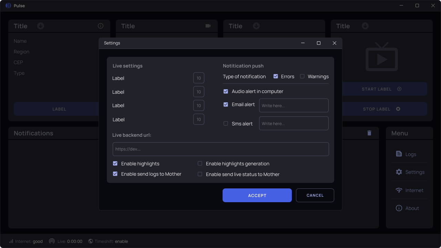Screen dimensions: 441x248
Task: Click the trash icon in Notifications panel
Action: (369, 133)
